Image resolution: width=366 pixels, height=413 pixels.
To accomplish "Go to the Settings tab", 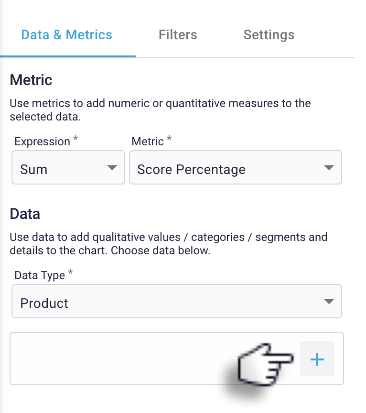I will [x=269, y=35].
